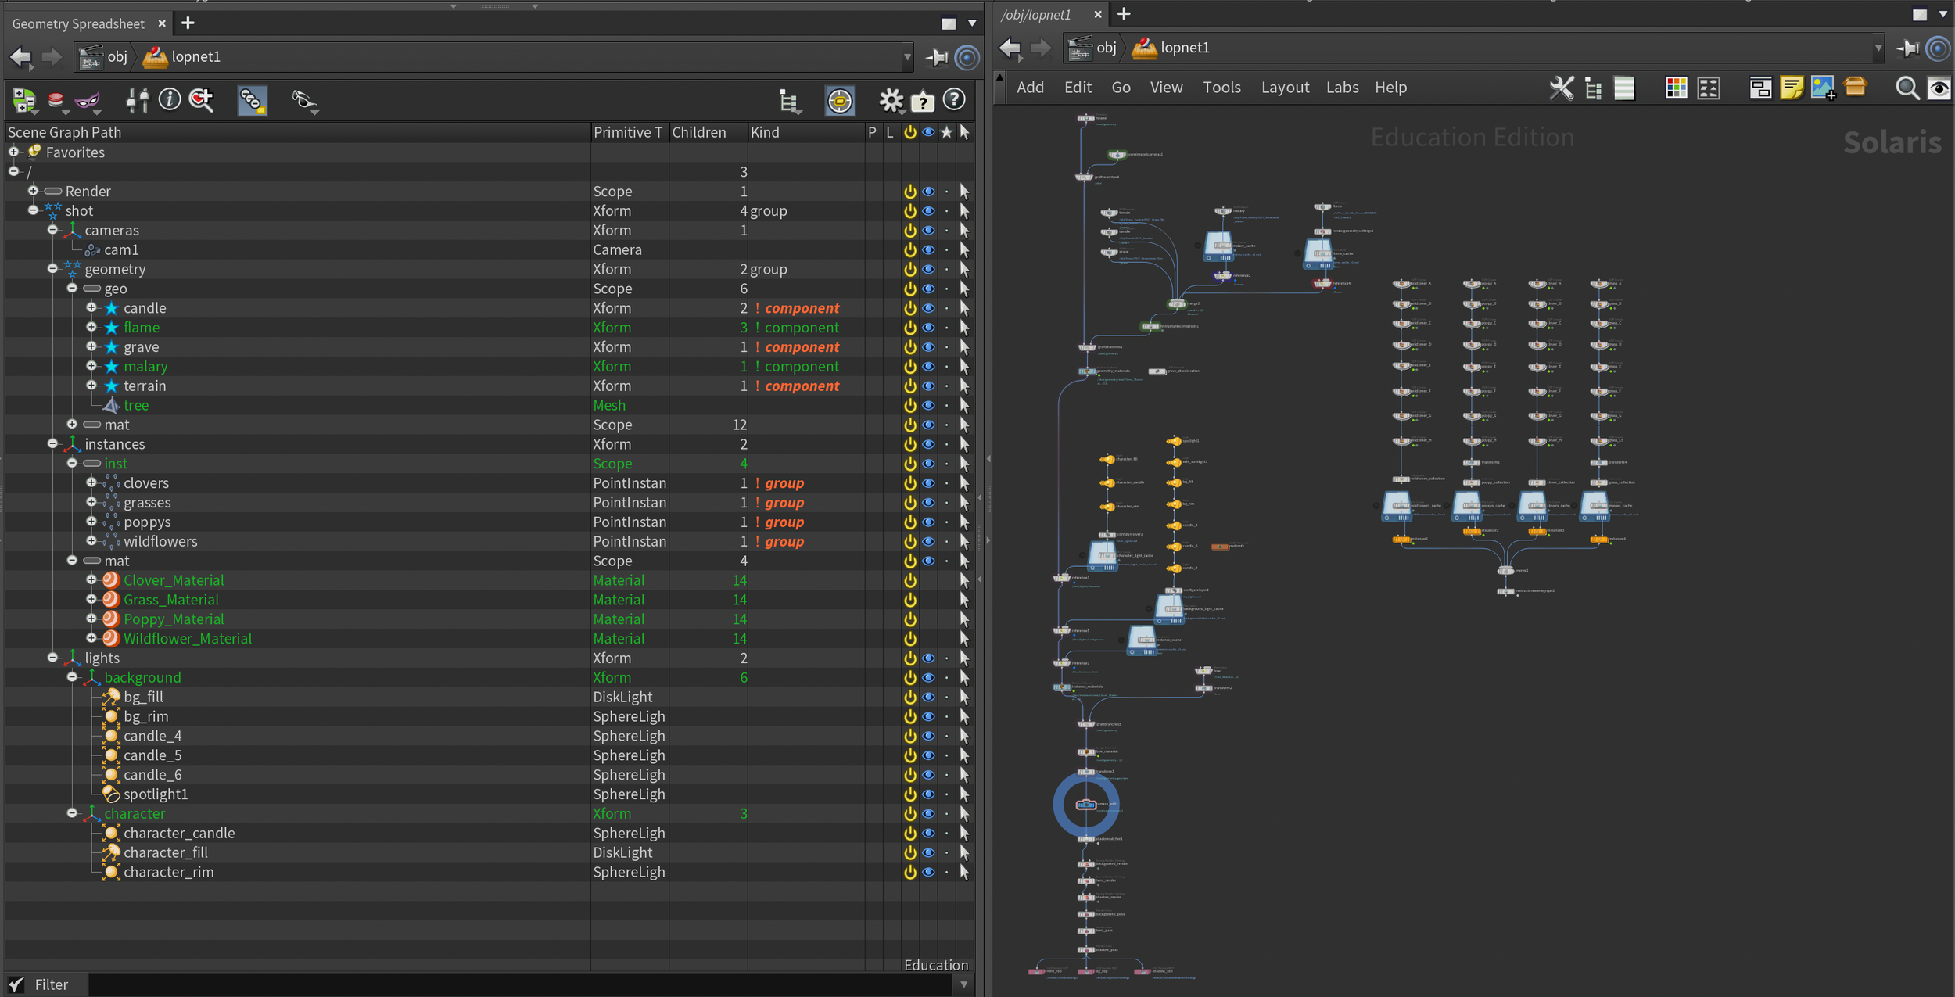Screen dimensions: 1955x997
Task: Open the Labs menu
Action: (x=1342, y=88)
